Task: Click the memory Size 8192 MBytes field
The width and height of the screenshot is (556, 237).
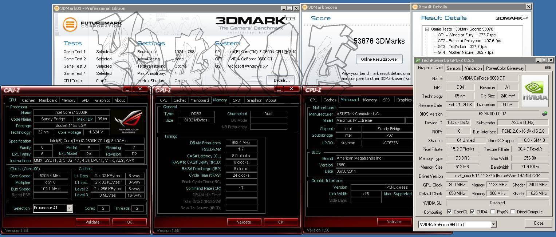Action: click(196, 120)
